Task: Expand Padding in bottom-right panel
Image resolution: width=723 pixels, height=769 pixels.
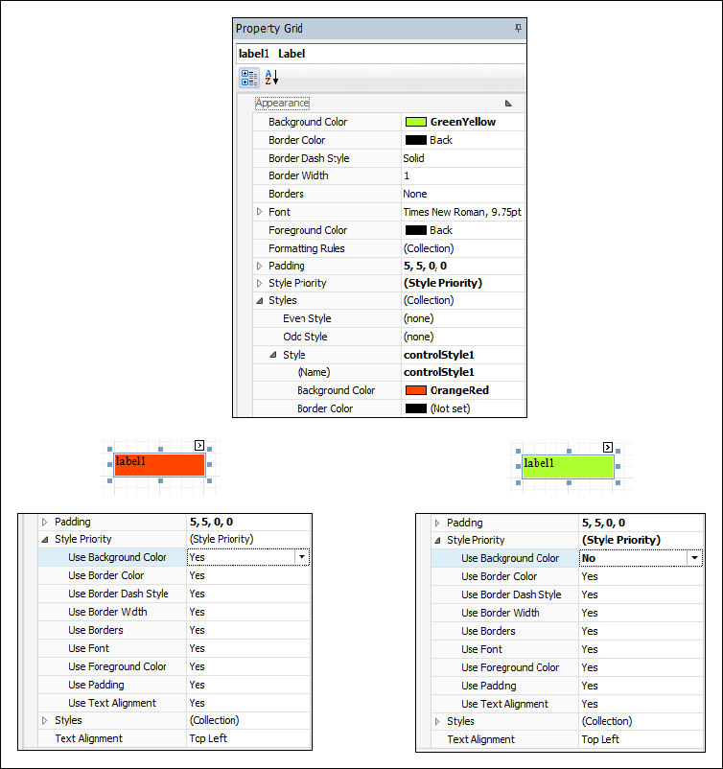Action: click(437, 523)
